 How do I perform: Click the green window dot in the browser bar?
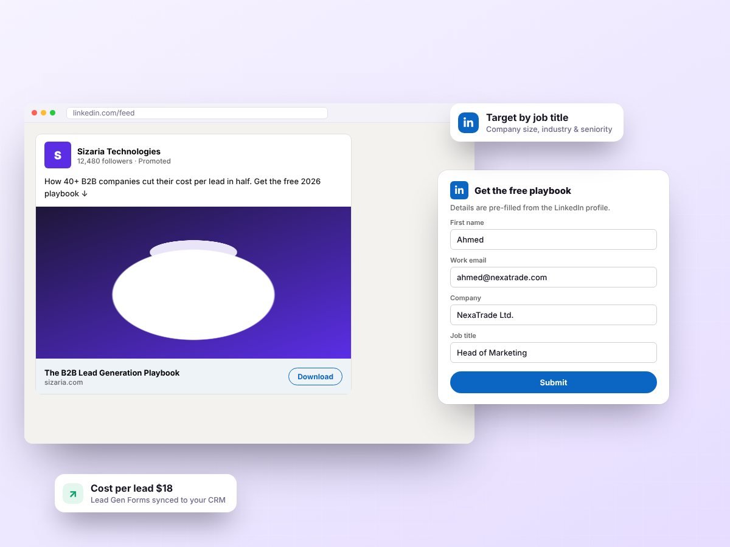point(53,113)
